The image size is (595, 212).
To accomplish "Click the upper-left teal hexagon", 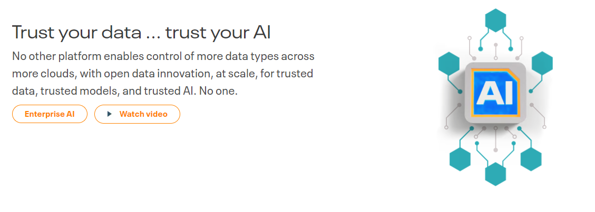I will (450, 63).
